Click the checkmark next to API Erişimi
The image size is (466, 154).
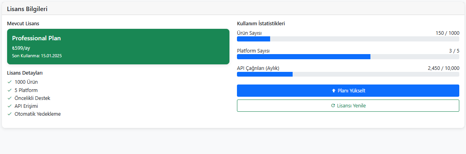9,106
